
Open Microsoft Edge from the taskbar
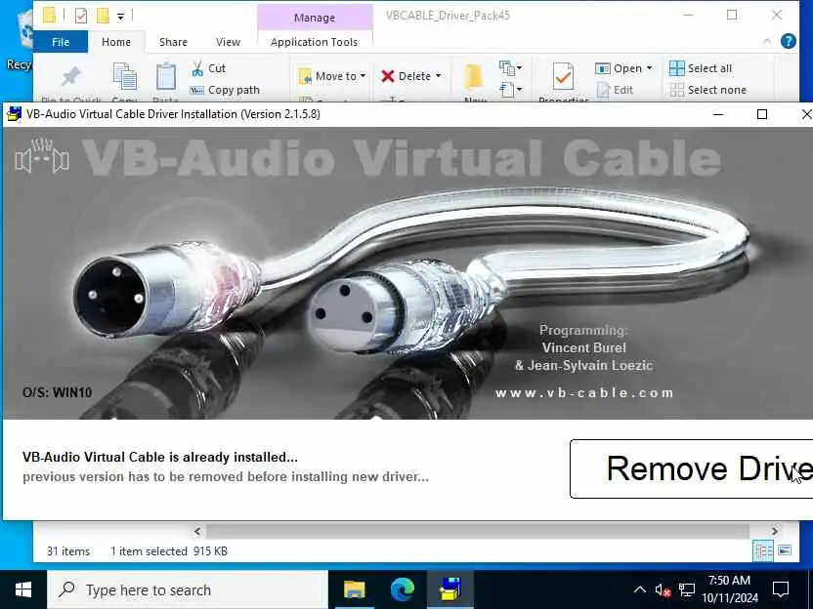pyautogui.click(x=403, y=589)
